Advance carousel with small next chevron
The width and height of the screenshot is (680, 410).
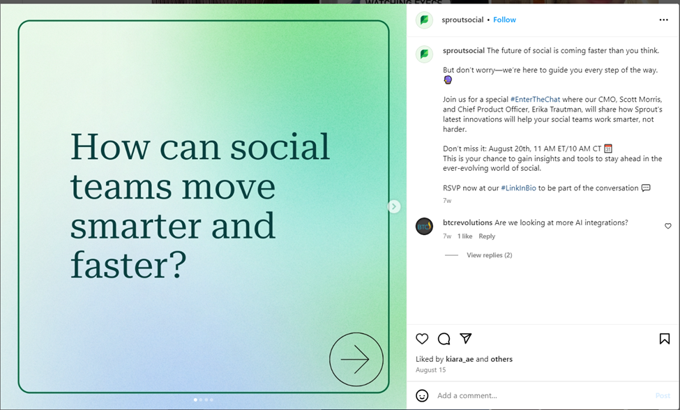click(x=394, y=206)
